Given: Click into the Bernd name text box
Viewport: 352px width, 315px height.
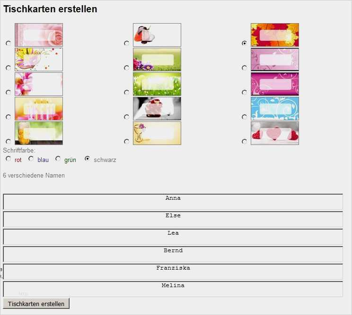Looking at the screenshot, I should (173, 254).
